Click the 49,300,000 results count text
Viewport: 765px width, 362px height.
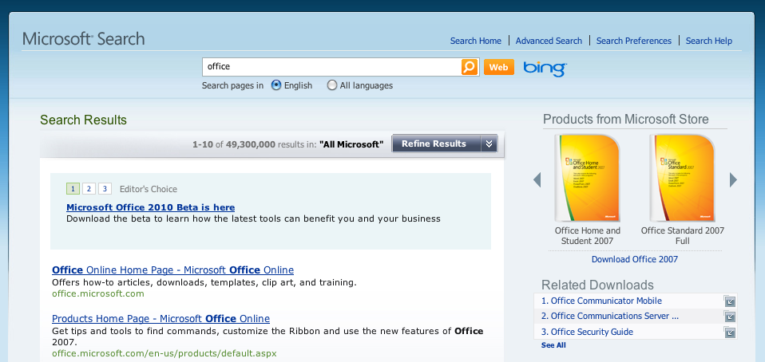[x=250, y=144]
